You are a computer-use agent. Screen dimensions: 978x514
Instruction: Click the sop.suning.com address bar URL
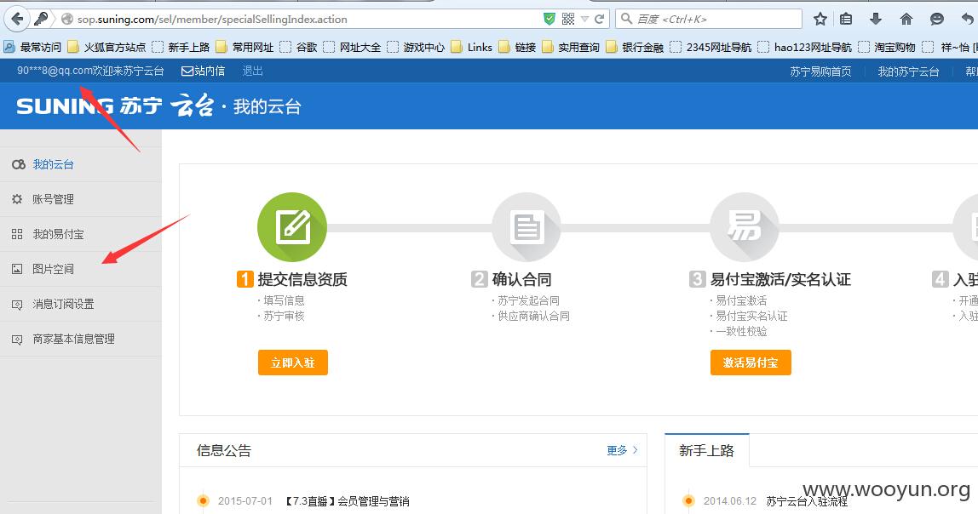pyautogui.click(x=212, y=20)
